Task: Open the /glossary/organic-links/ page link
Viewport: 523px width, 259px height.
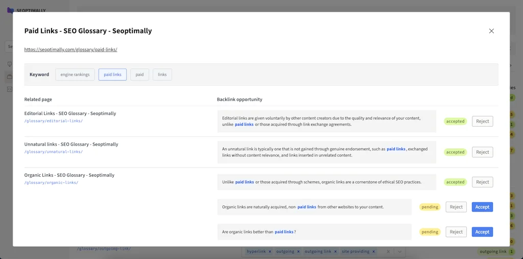Action: [x=52, y=182]
